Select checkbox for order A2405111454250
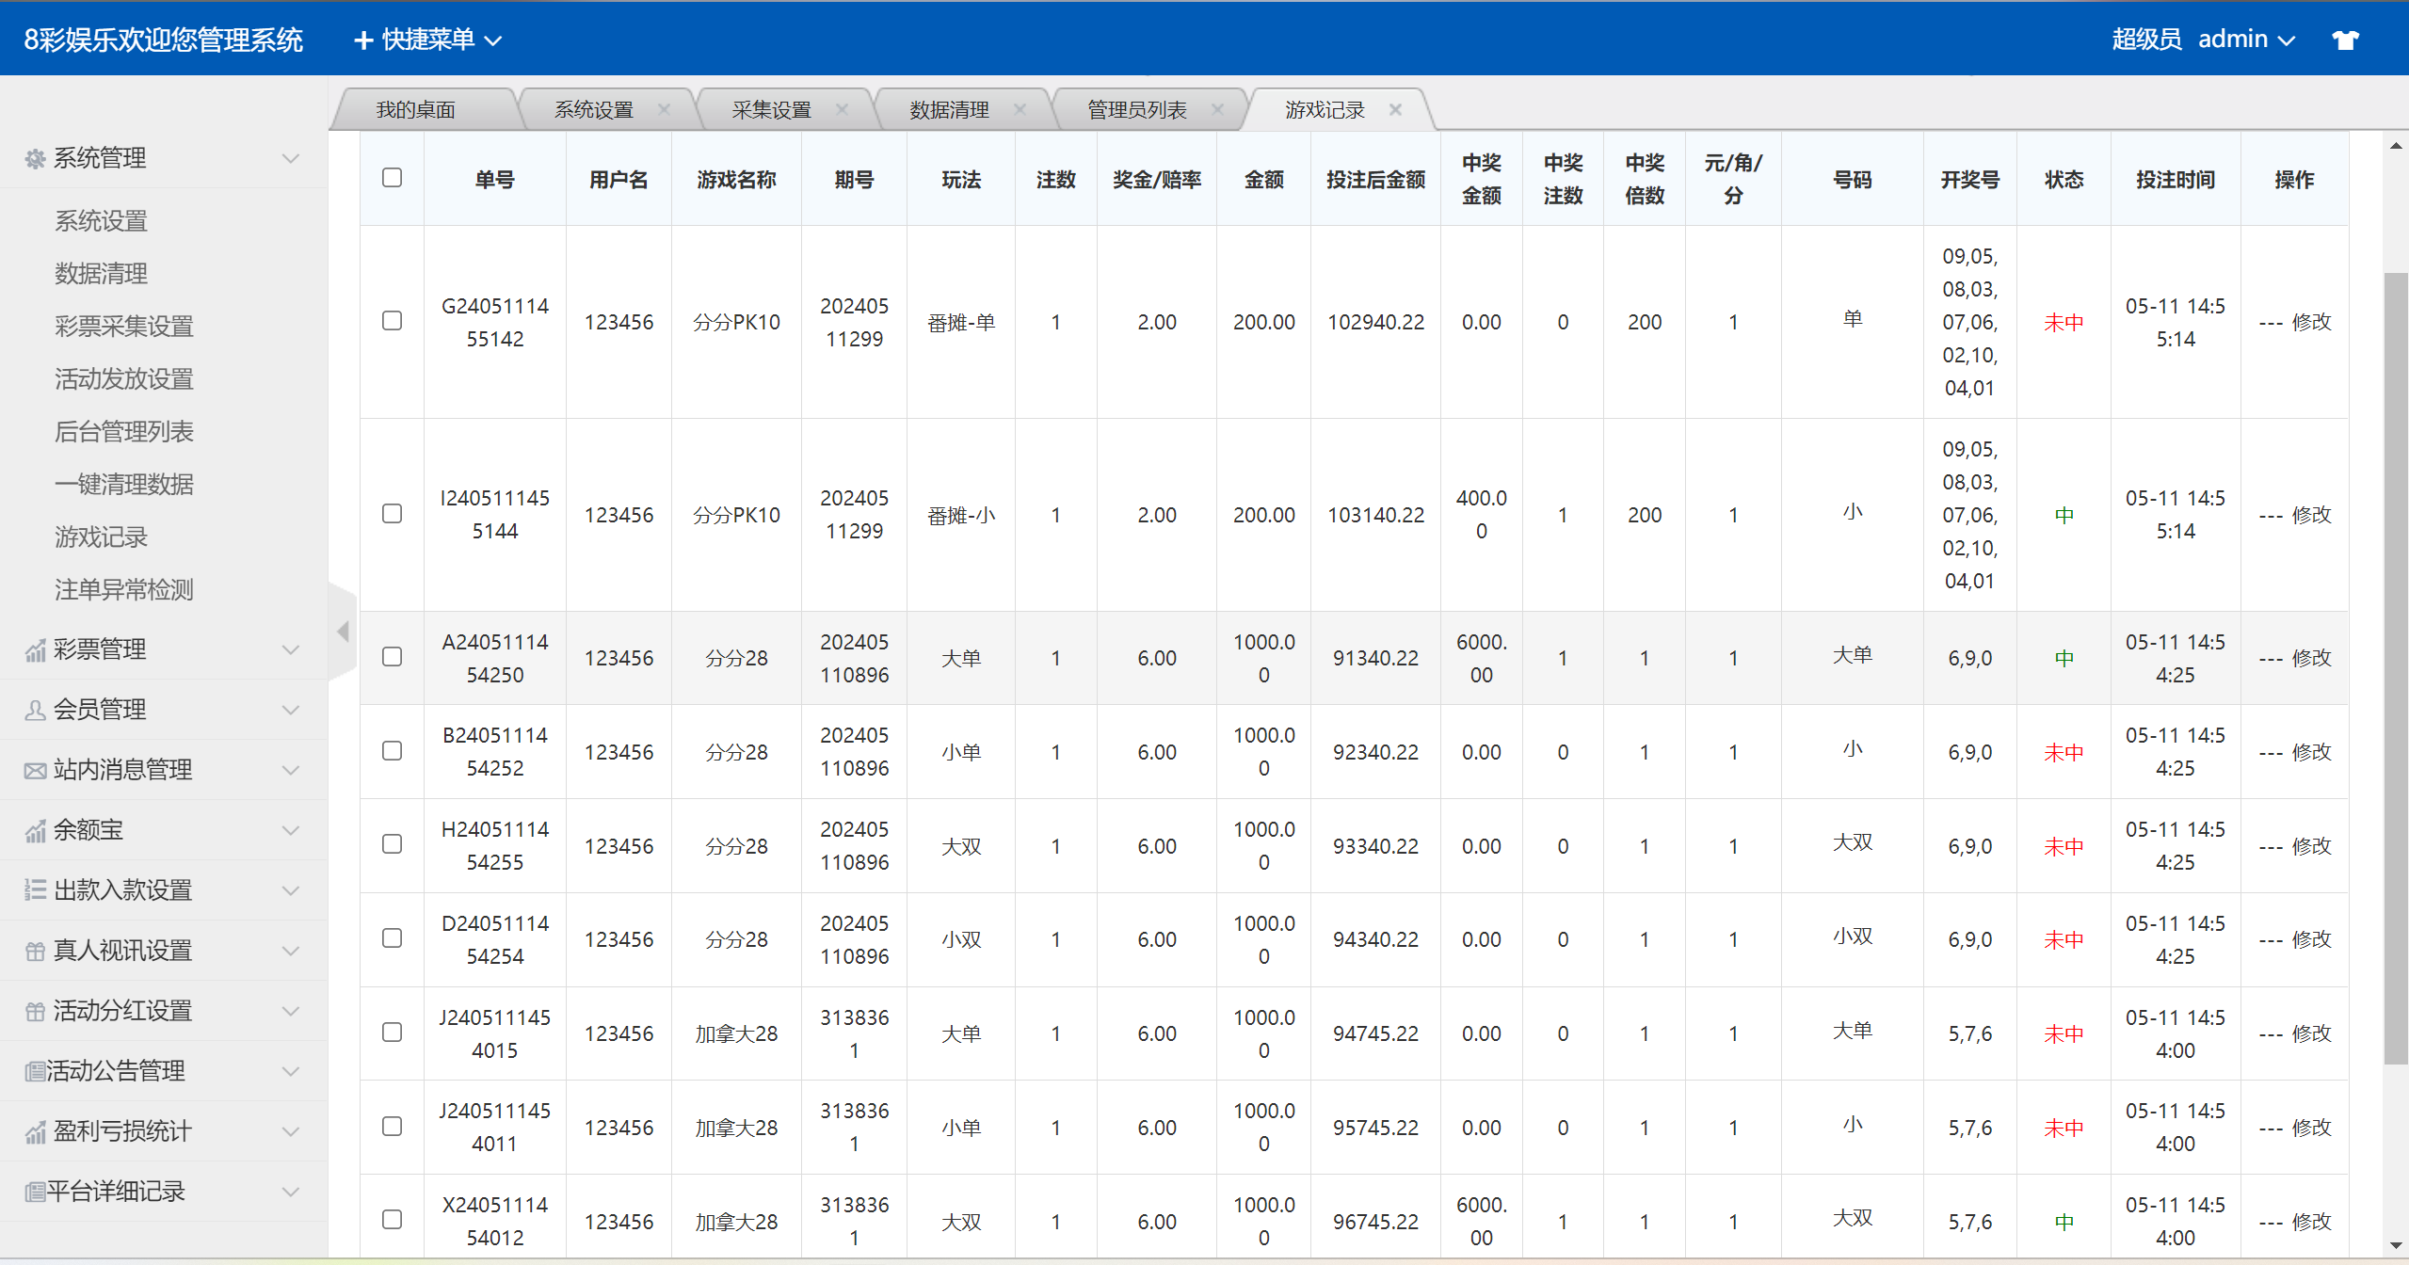 (393, 657)
